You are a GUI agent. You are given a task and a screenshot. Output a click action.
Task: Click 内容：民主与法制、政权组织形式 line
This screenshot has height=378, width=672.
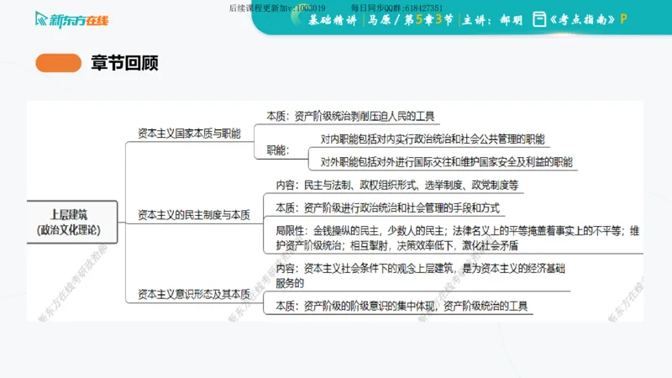(396, 185)
